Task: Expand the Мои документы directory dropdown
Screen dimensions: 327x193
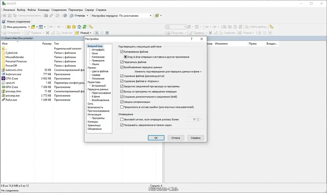Action: [x=29, y=27]
